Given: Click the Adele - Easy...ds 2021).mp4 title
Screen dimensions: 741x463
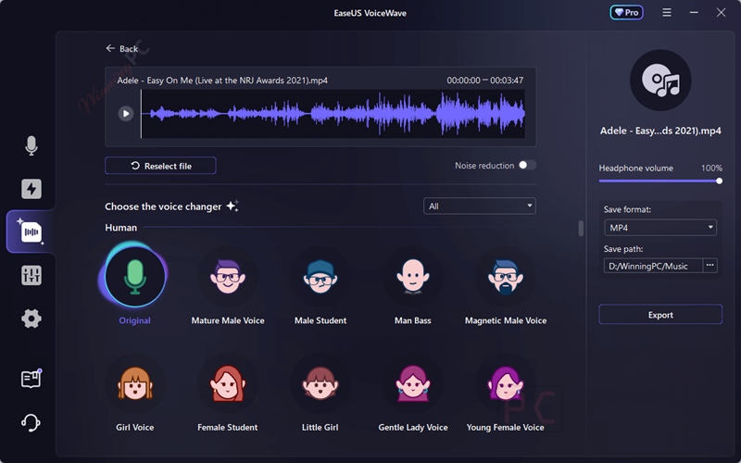Looking at the screenshot, I should pyautogui.click(x=660, y=131).
